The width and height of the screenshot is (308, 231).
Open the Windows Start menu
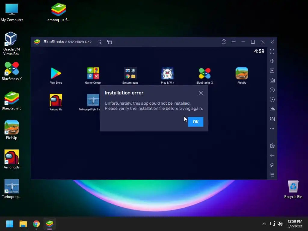pos(10,224)
